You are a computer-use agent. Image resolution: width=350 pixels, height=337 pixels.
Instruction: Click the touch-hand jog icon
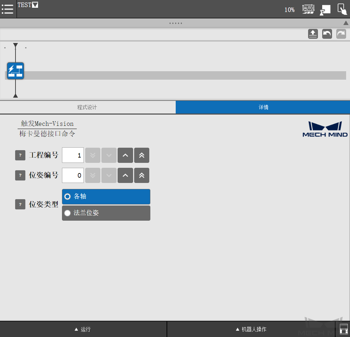(x=341, y=9)
